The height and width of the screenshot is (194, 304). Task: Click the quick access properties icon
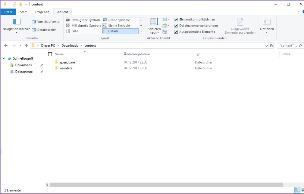coord(14,4)
